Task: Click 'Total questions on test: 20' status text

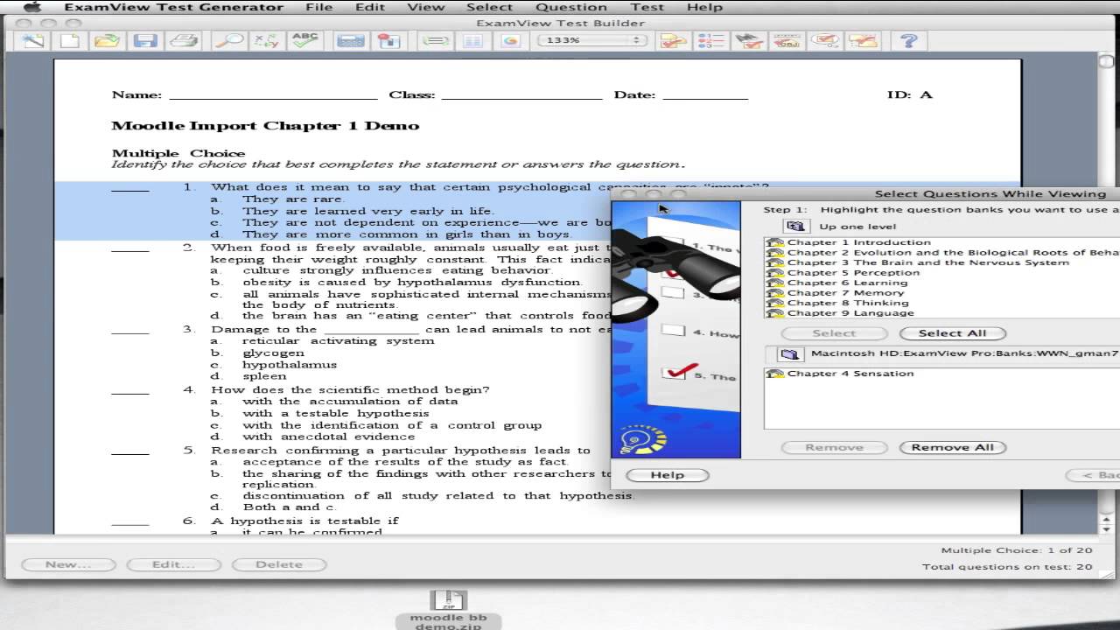Action: tap(1007, 567)
